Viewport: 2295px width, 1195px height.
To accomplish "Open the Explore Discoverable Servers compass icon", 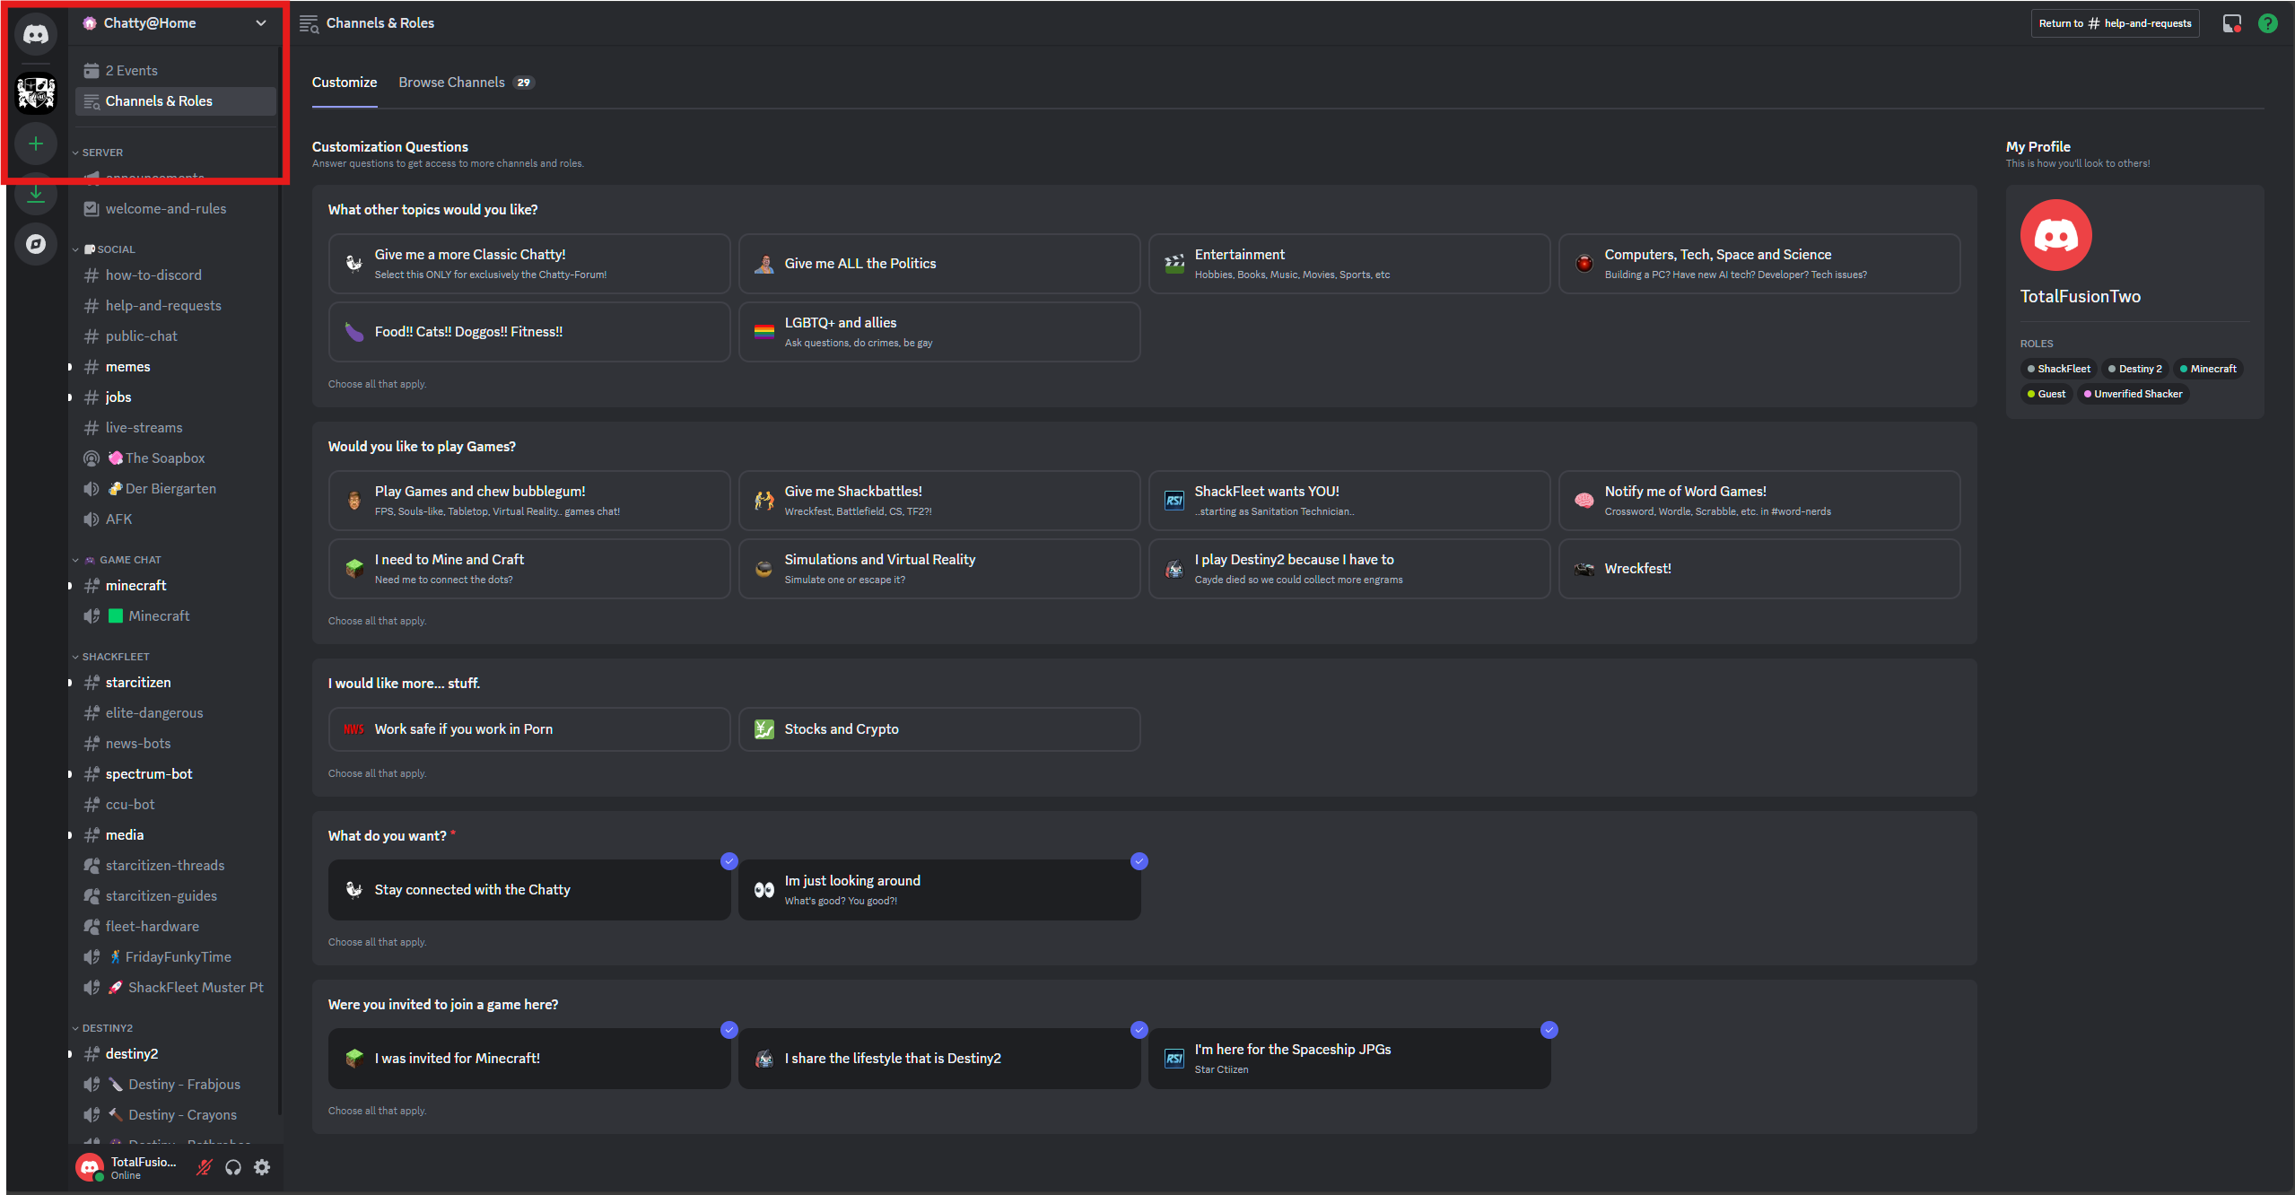I will [35, 243].
